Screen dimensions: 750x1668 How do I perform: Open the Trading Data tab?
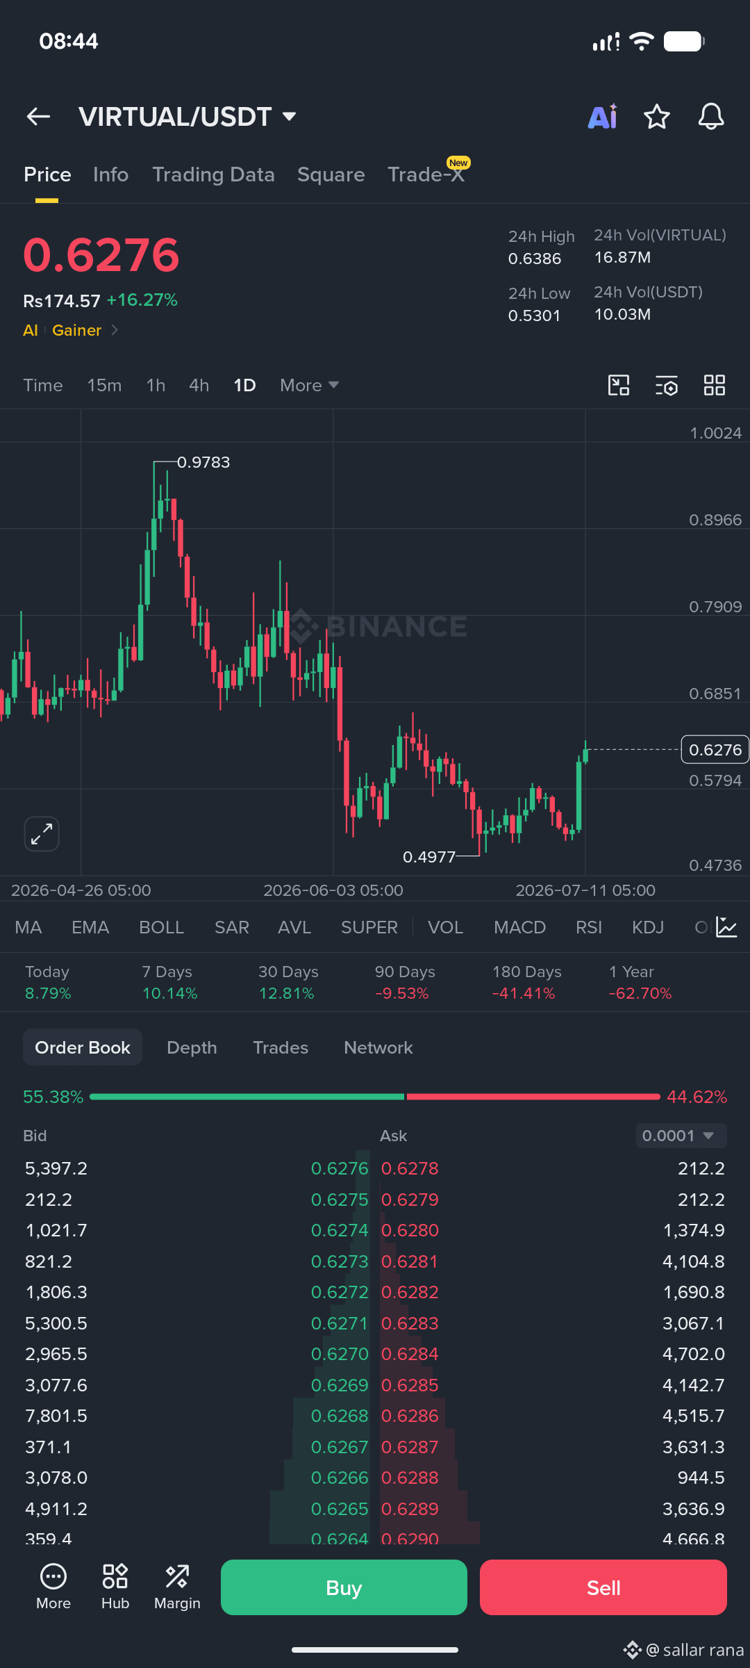pyautogui.click(x=213, y=174)
